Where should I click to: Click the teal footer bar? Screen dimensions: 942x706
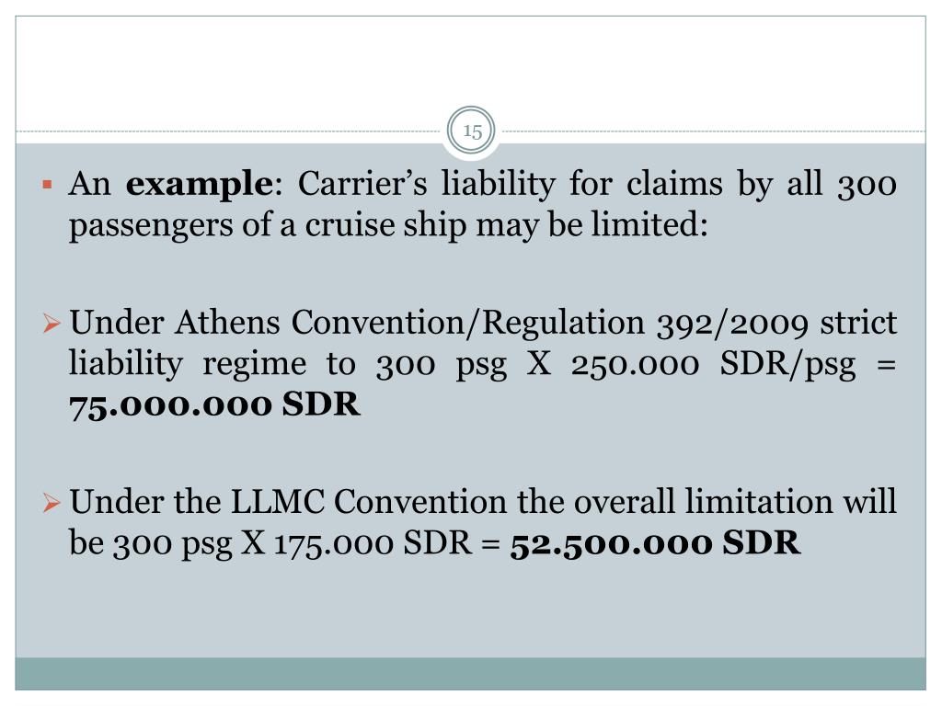(470, 674)
